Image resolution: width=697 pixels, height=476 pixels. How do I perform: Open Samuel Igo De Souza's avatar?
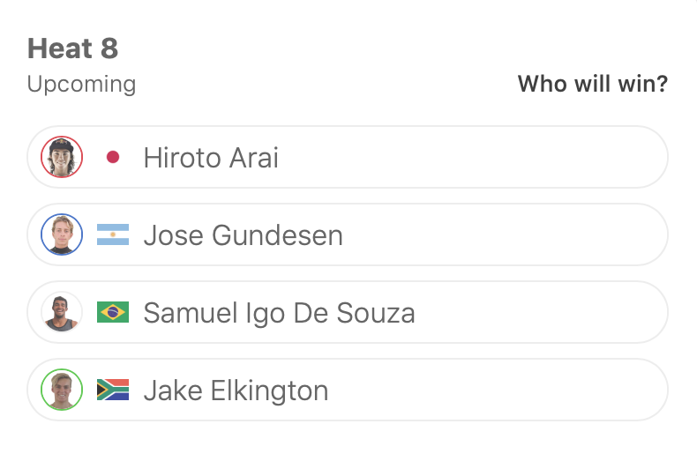point(62,313)
